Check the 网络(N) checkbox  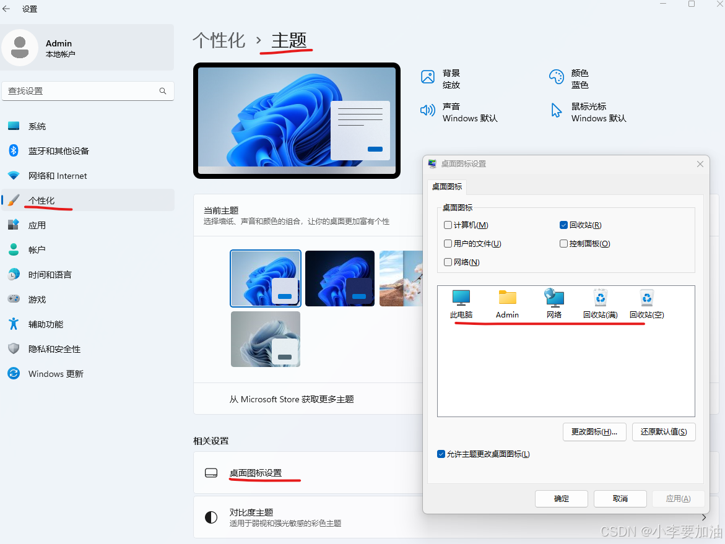[448, 262]
